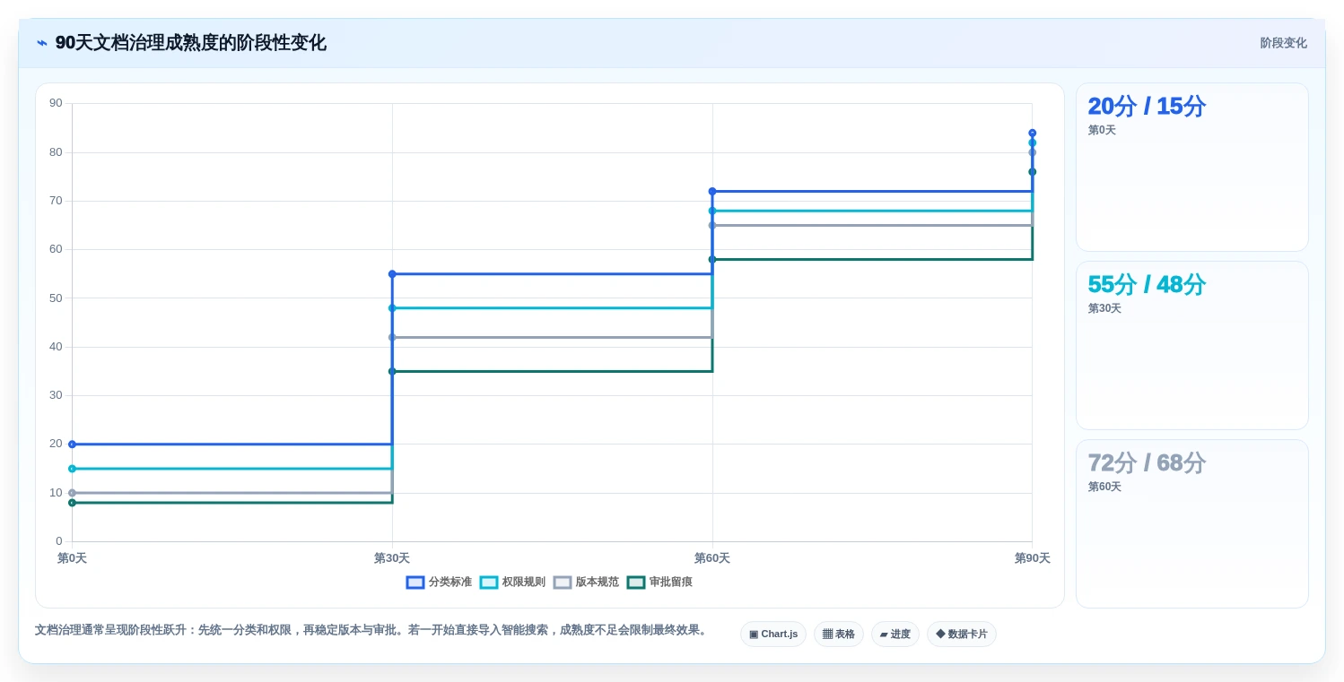The width and height of the screenshot is (1344, 682).
Task: Click the 审批留痕 data point at 第30天 (35)
Action: (392, 371)
